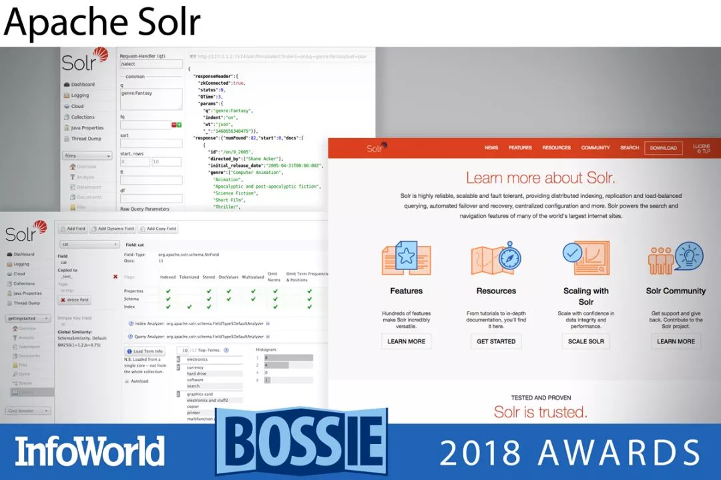
Task: Open the cat field selector dropdown
Action: (x=89, y=245)
